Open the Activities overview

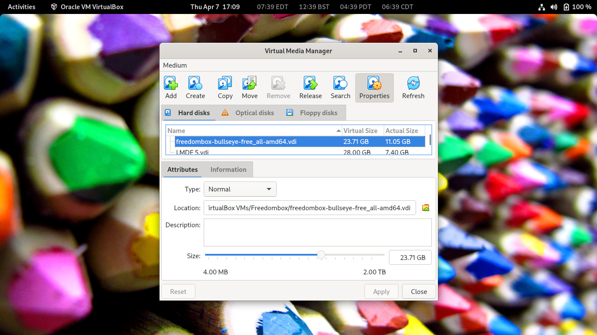pos(21,7)
